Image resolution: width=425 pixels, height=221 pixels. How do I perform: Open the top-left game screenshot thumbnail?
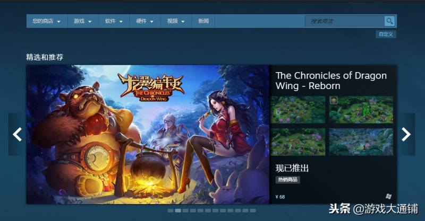point(298,110)
